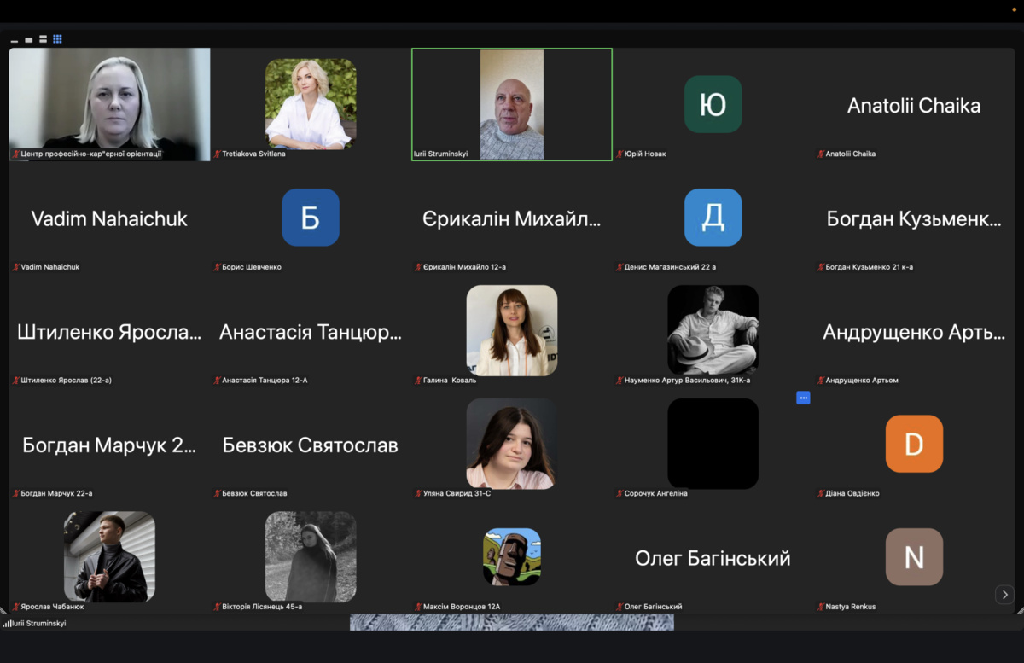Select Центр професійно-кар'єрної орієнтації video tile
This screenshot has height=663, width=1024.
[109, 104]
